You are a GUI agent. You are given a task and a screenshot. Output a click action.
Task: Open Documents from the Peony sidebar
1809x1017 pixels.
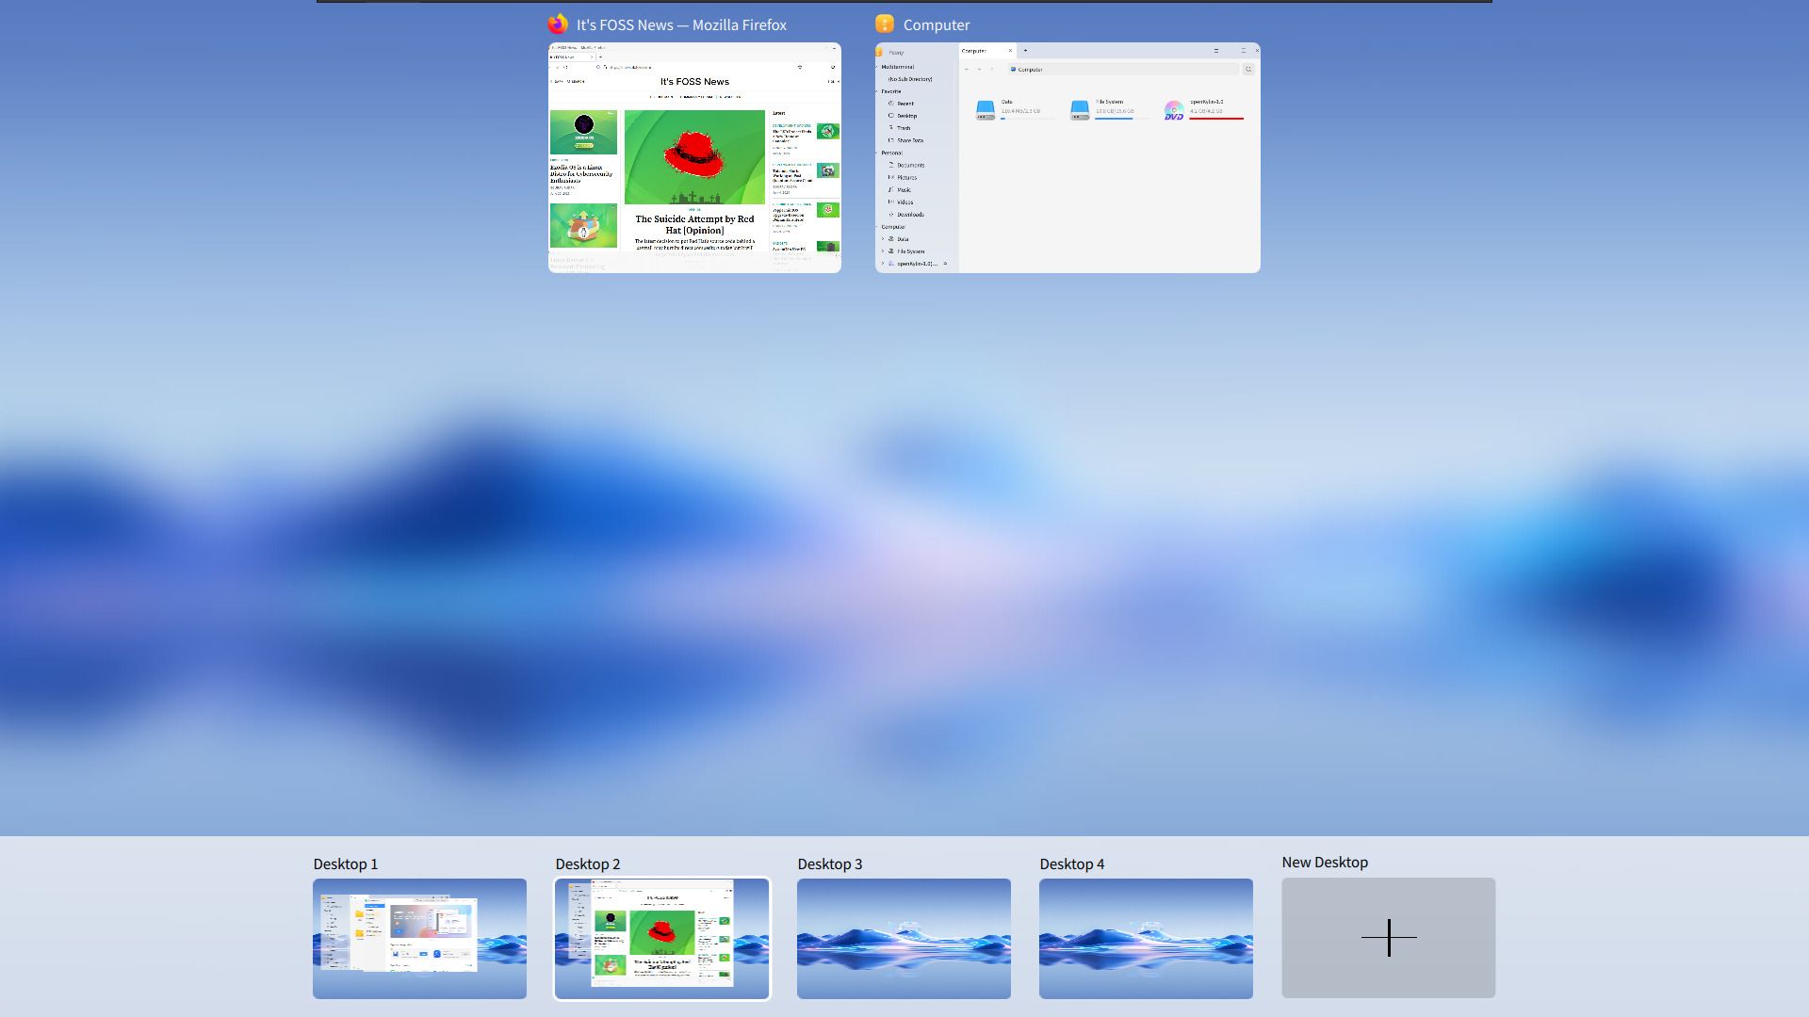(x=911, y=165)
